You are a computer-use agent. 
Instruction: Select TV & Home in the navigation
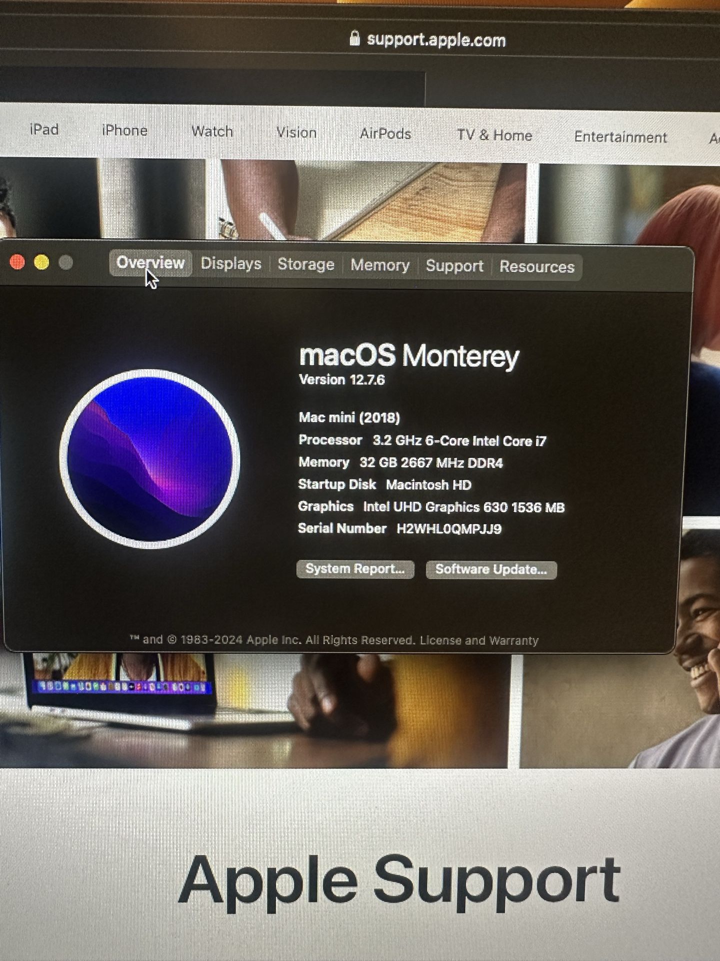pos(494,135)
